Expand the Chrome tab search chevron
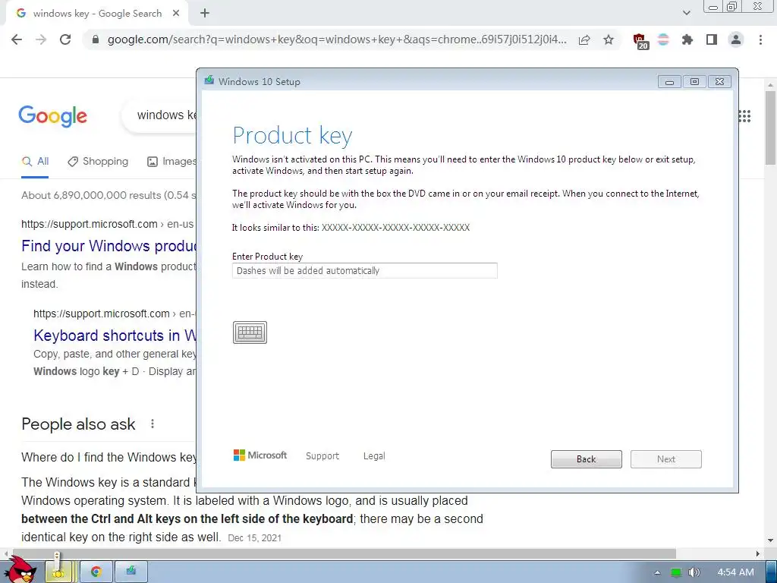Viewport: 777px width, 583px height. pos(686,14)
